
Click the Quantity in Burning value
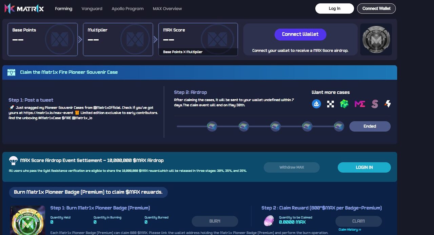95,222
